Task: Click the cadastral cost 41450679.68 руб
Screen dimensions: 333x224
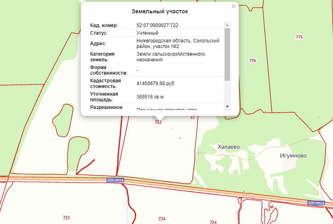Action: 156,84
